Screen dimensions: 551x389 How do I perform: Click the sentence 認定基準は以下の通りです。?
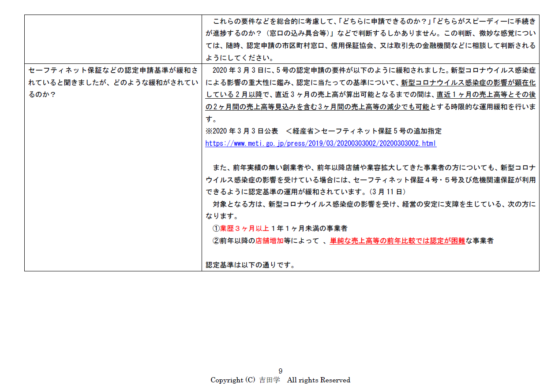[250, 265]
